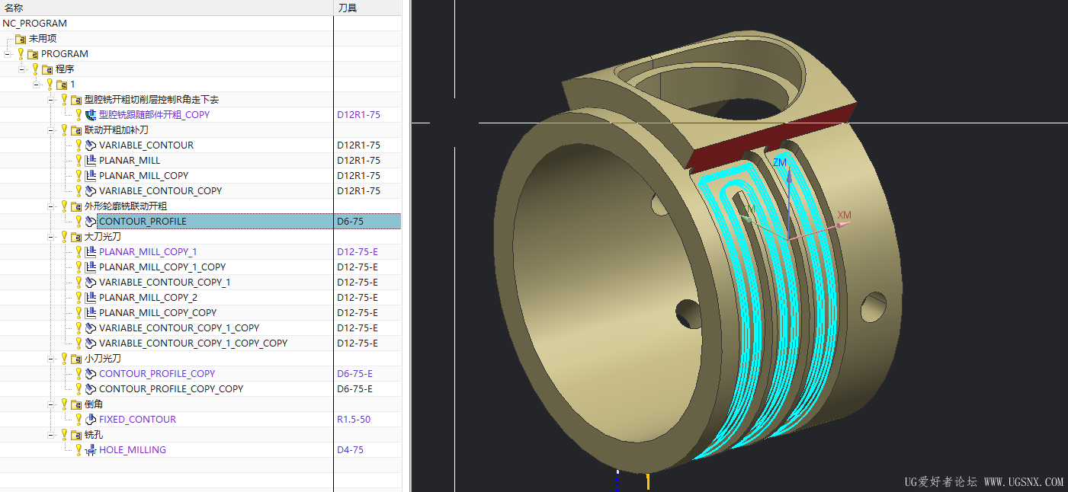Click the 未用项 folder icon

(x=21, y=39)
